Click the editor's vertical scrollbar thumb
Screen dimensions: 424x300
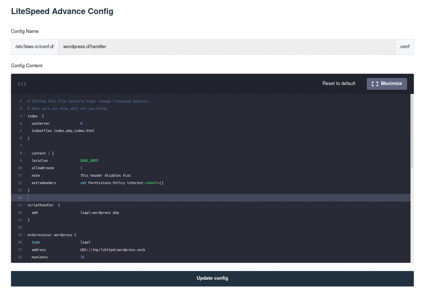click(412, 131)
